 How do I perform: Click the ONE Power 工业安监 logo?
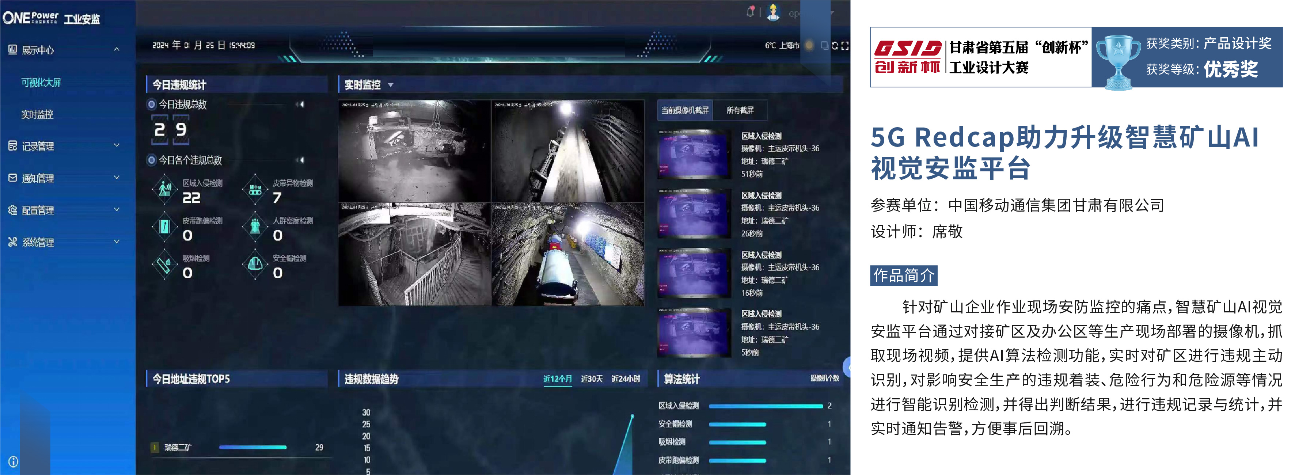[51, 18]
